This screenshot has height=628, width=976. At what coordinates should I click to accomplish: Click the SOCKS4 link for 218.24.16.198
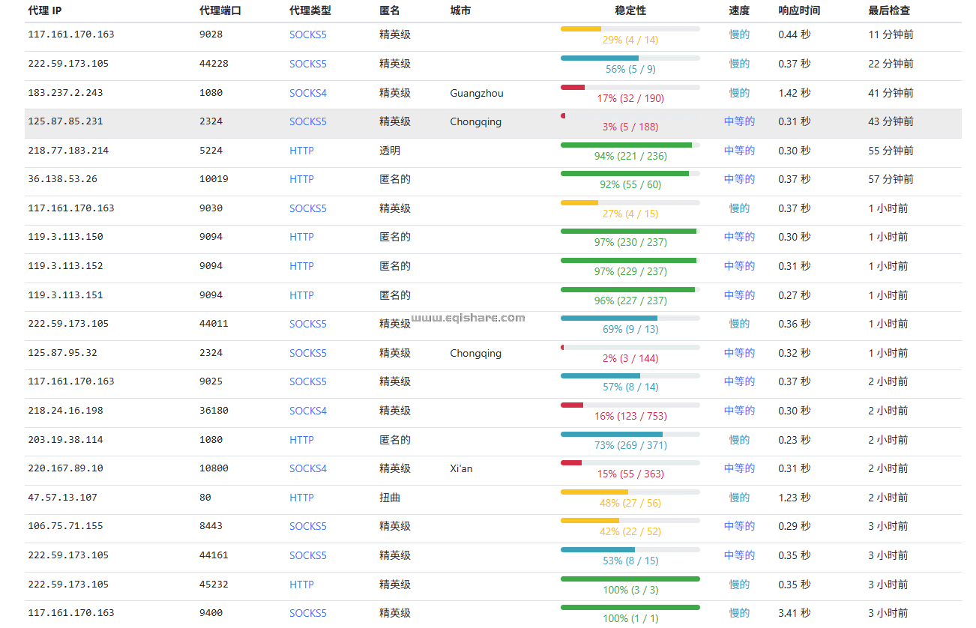point(308,411)
